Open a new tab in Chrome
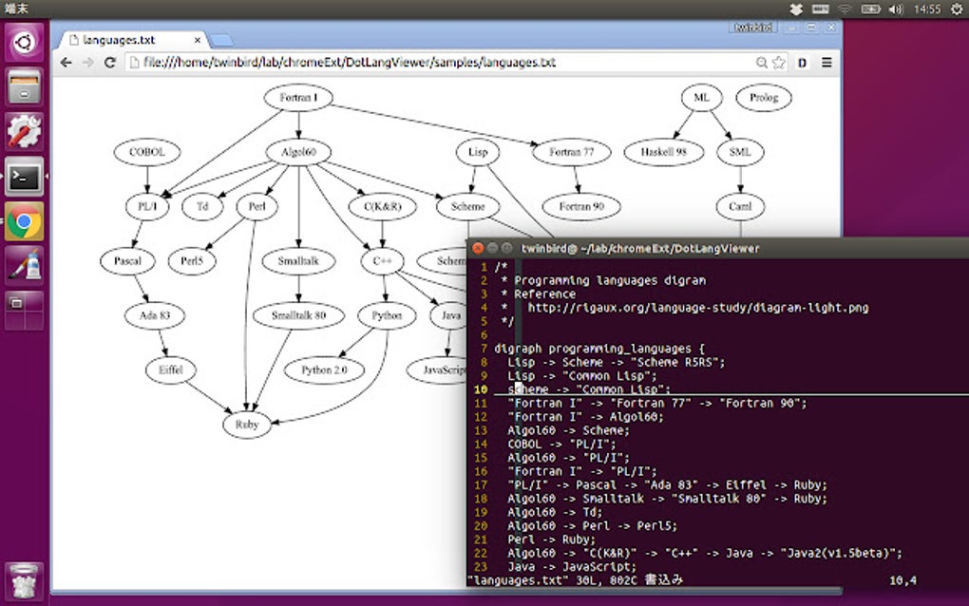Screen dimensions: 969x606 pyautogui.click(x=220, y=41)
